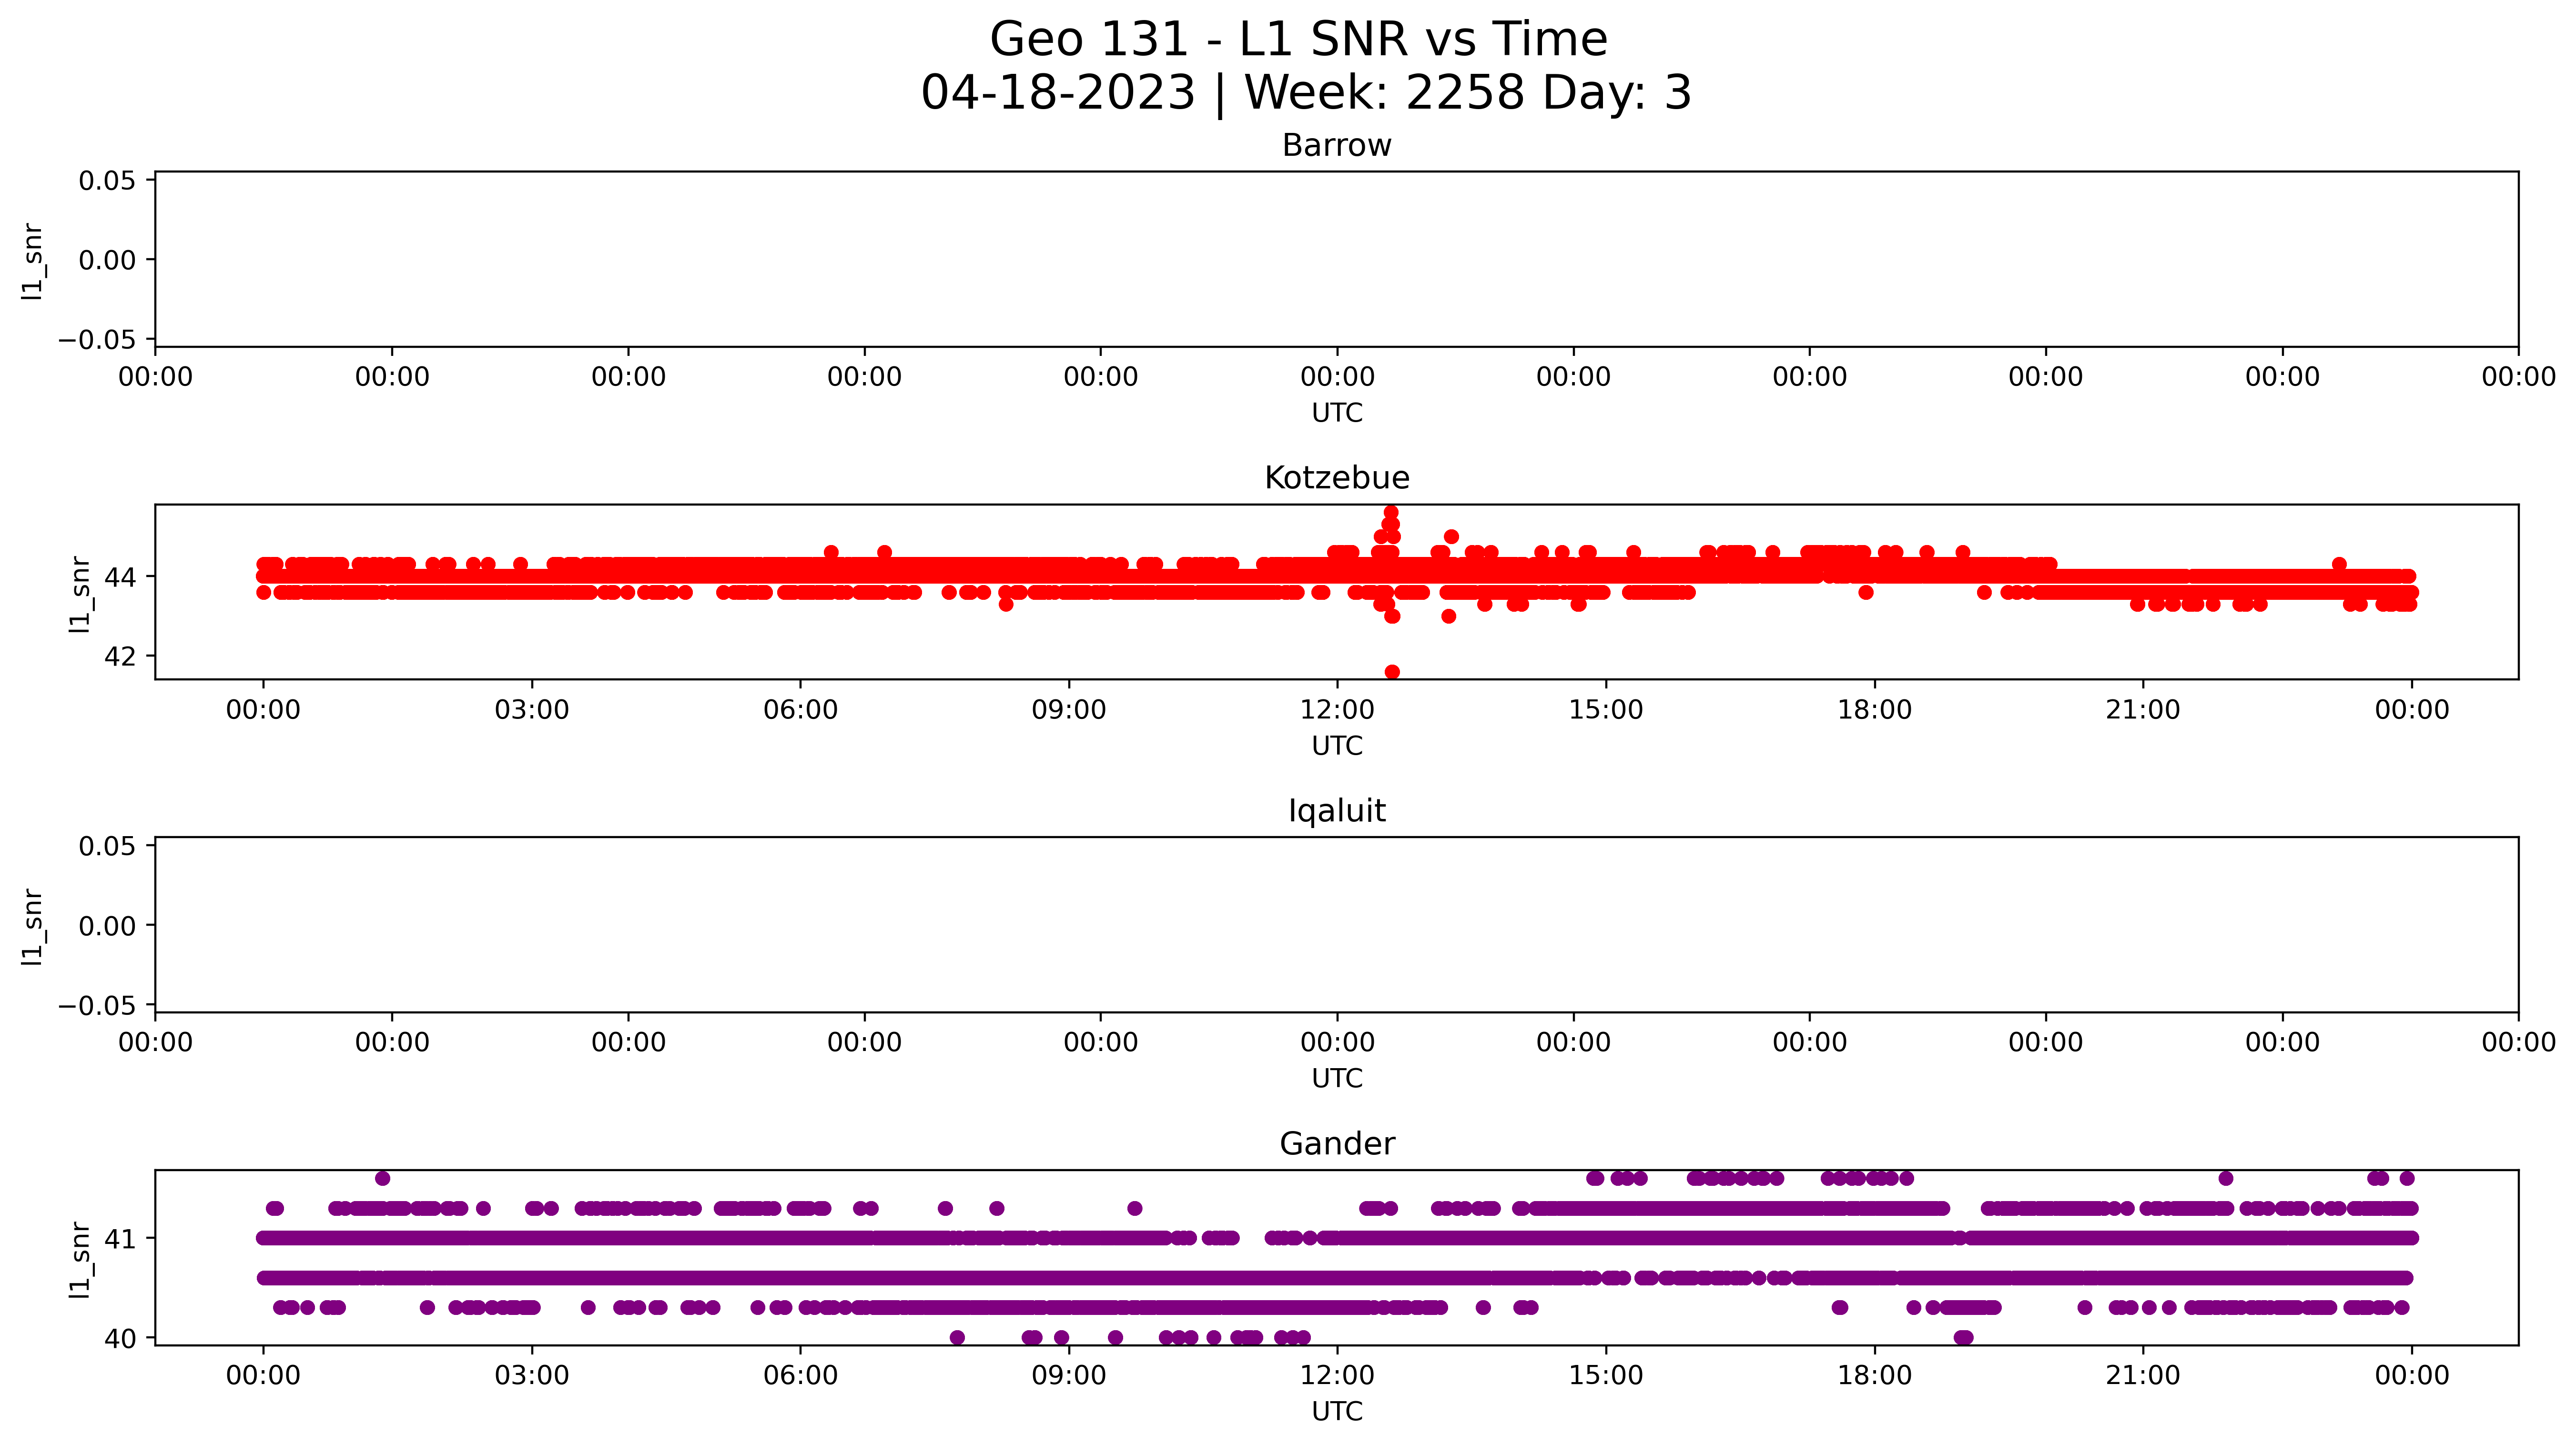The height and width of the screenshot is (1445, 2576).
Task: Click the 0.05 y-tick on the Barrow plot
Action: pyautogui.click(x=107, y=181)
